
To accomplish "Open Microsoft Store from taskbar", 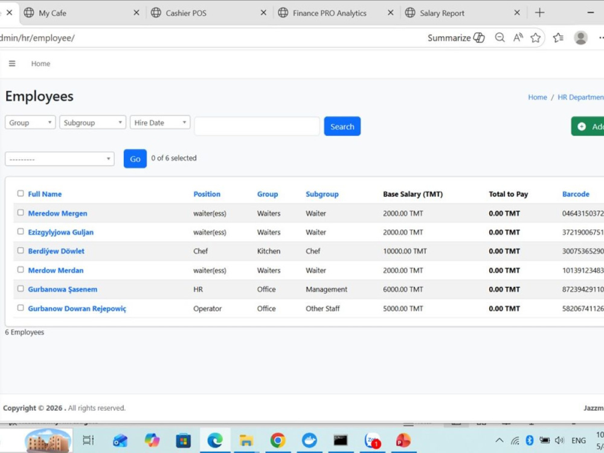I will pyautogui.click(x=184, y=440).
